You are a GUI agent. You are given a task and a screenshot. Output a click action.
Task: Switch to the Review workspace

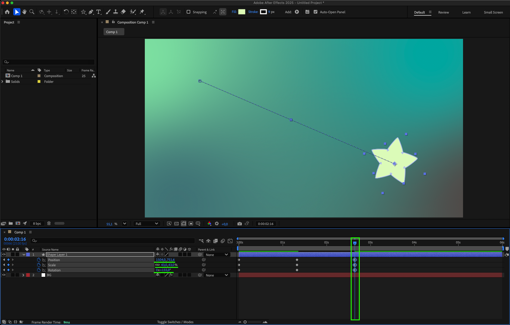point(443,12)
